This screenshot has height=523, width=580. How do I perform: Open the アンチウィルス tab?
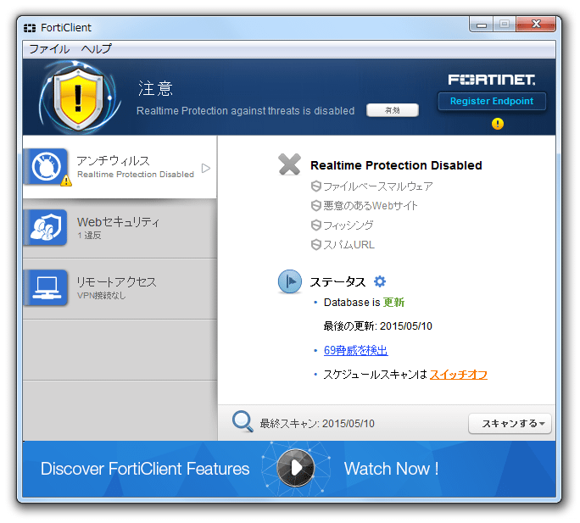coord(120,167)
